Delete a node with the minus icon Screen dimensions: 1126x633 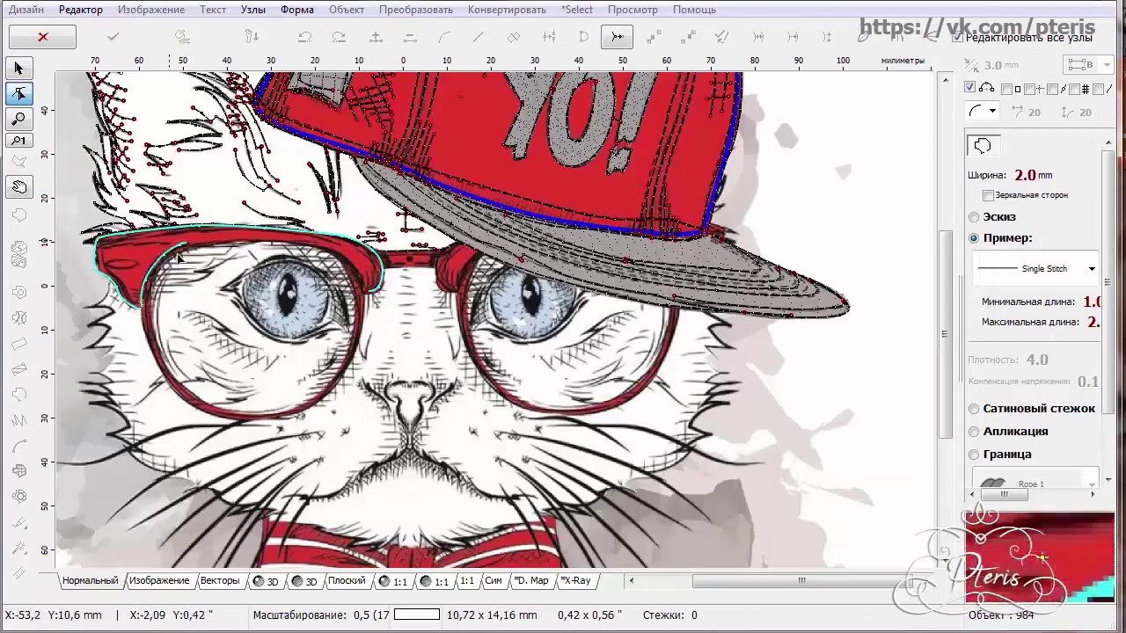410,37
